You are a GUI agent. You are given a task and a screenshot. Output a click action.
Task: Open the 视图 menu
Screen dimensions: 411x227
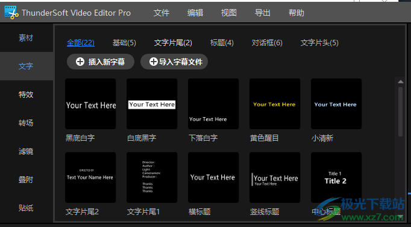(x=229, y=13)
